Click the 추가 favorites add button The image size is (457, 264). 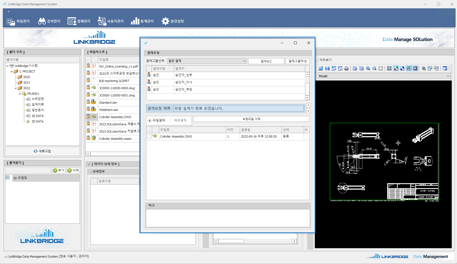tap(59, 170)
